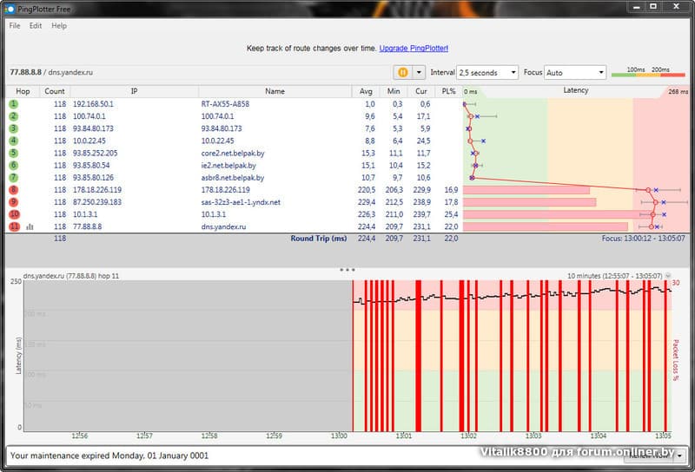Click the PingPlotter app icon in title bar
This screenshot has width=695, height=472.
[x=11, y=9]
